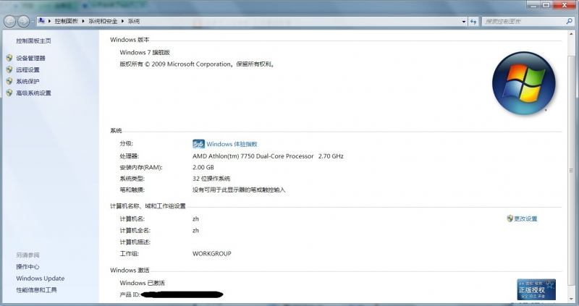Select the 控制面板 breadcrumb
The height and width of the screenshot is (306, 579).
tap(67, 21)
